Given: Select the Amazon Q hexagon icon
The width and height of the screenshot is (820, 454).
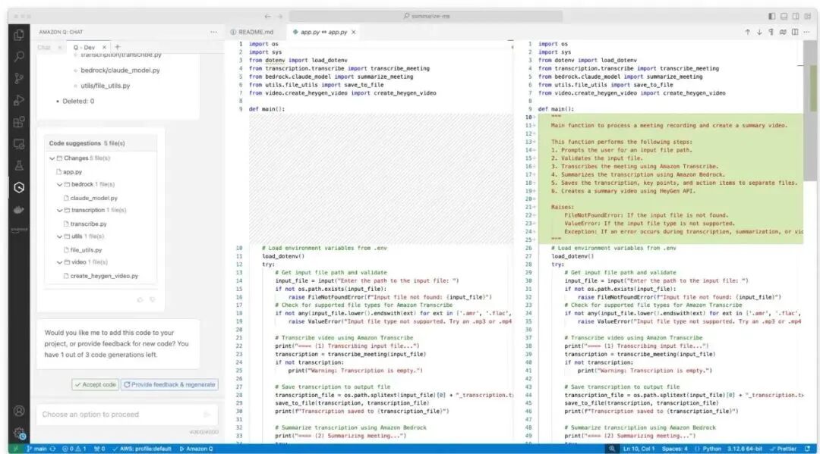Looking at the screenshot, I should 19,187.
